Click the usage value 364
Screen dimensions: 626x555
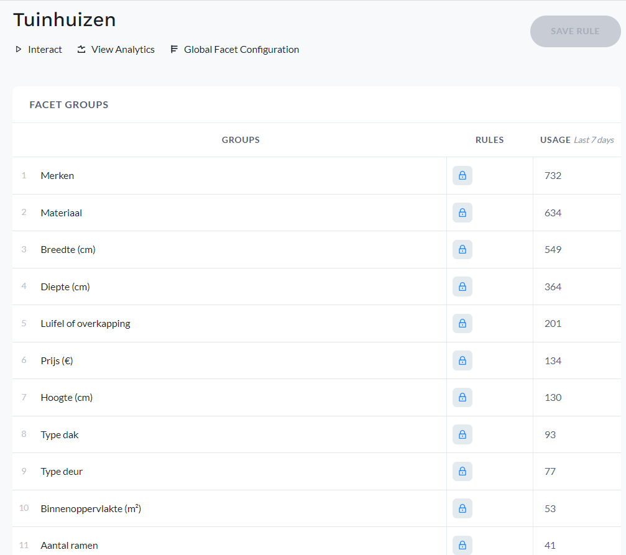(553, 287)
